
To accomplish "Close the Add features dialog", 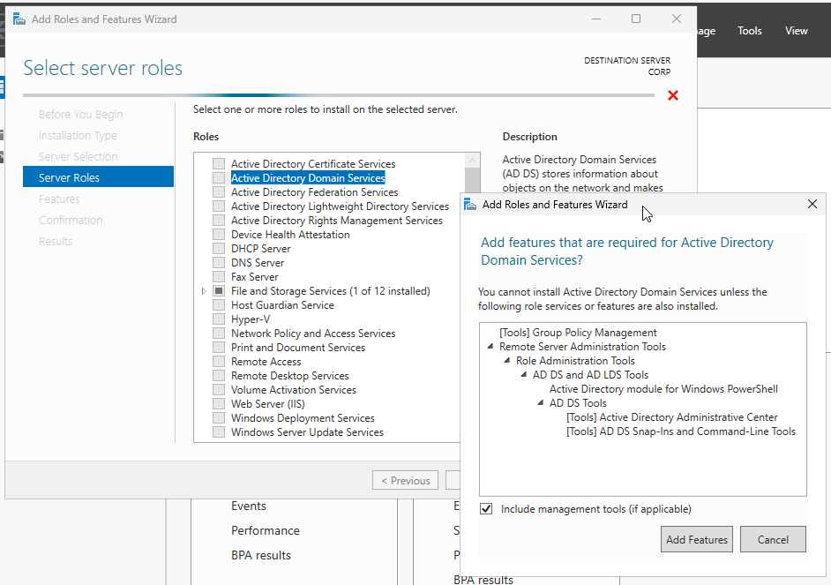I will tap(812, 204).
